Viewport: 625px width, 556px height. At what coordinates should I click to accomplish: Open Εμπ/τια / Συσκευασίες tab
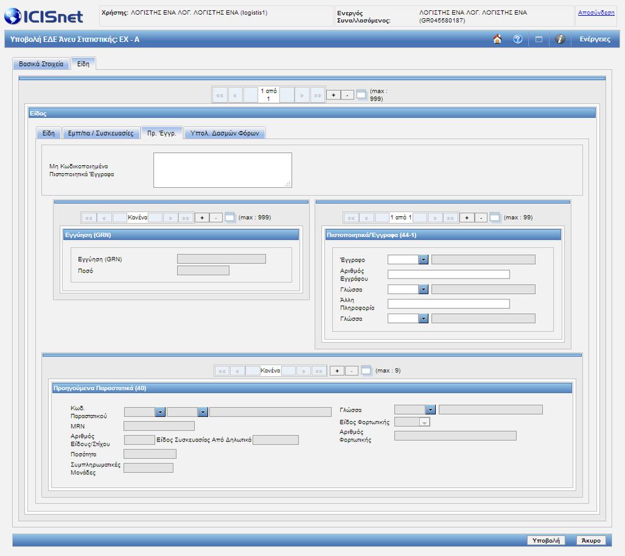coord(101,133)
